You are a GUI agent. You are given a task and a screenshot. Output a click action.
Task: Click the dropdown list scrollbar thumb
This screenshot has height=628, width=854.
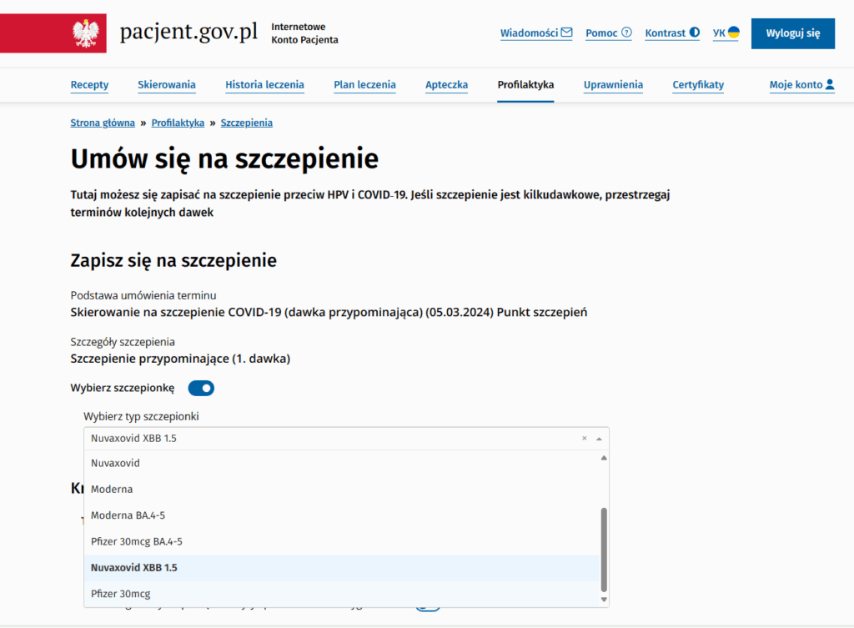[x=604, y=548]
